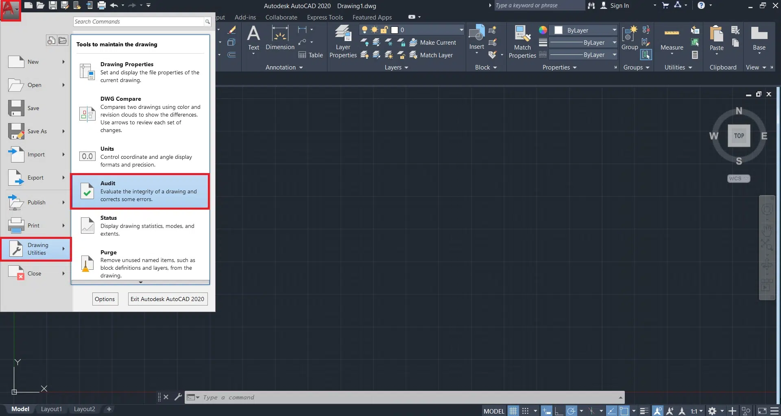Toggle drawing grid display in status bar
Screen dimensions: 781x416
(513, 411)
